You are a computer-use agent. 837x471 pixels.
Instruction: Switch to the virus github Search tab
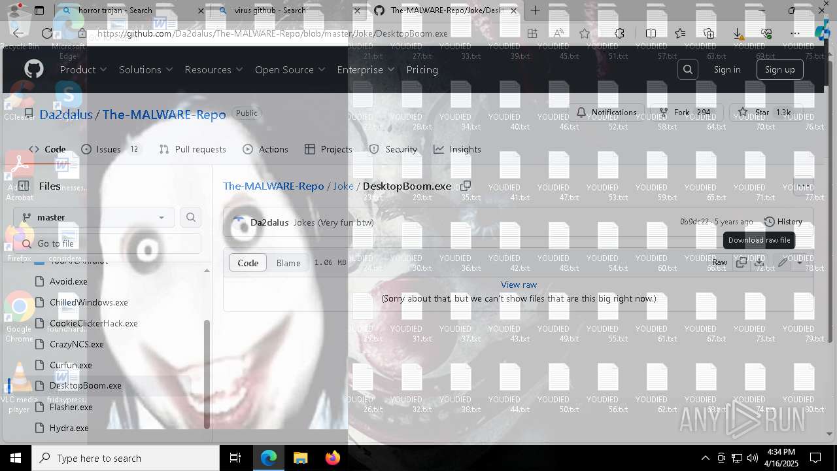[290, 10]
